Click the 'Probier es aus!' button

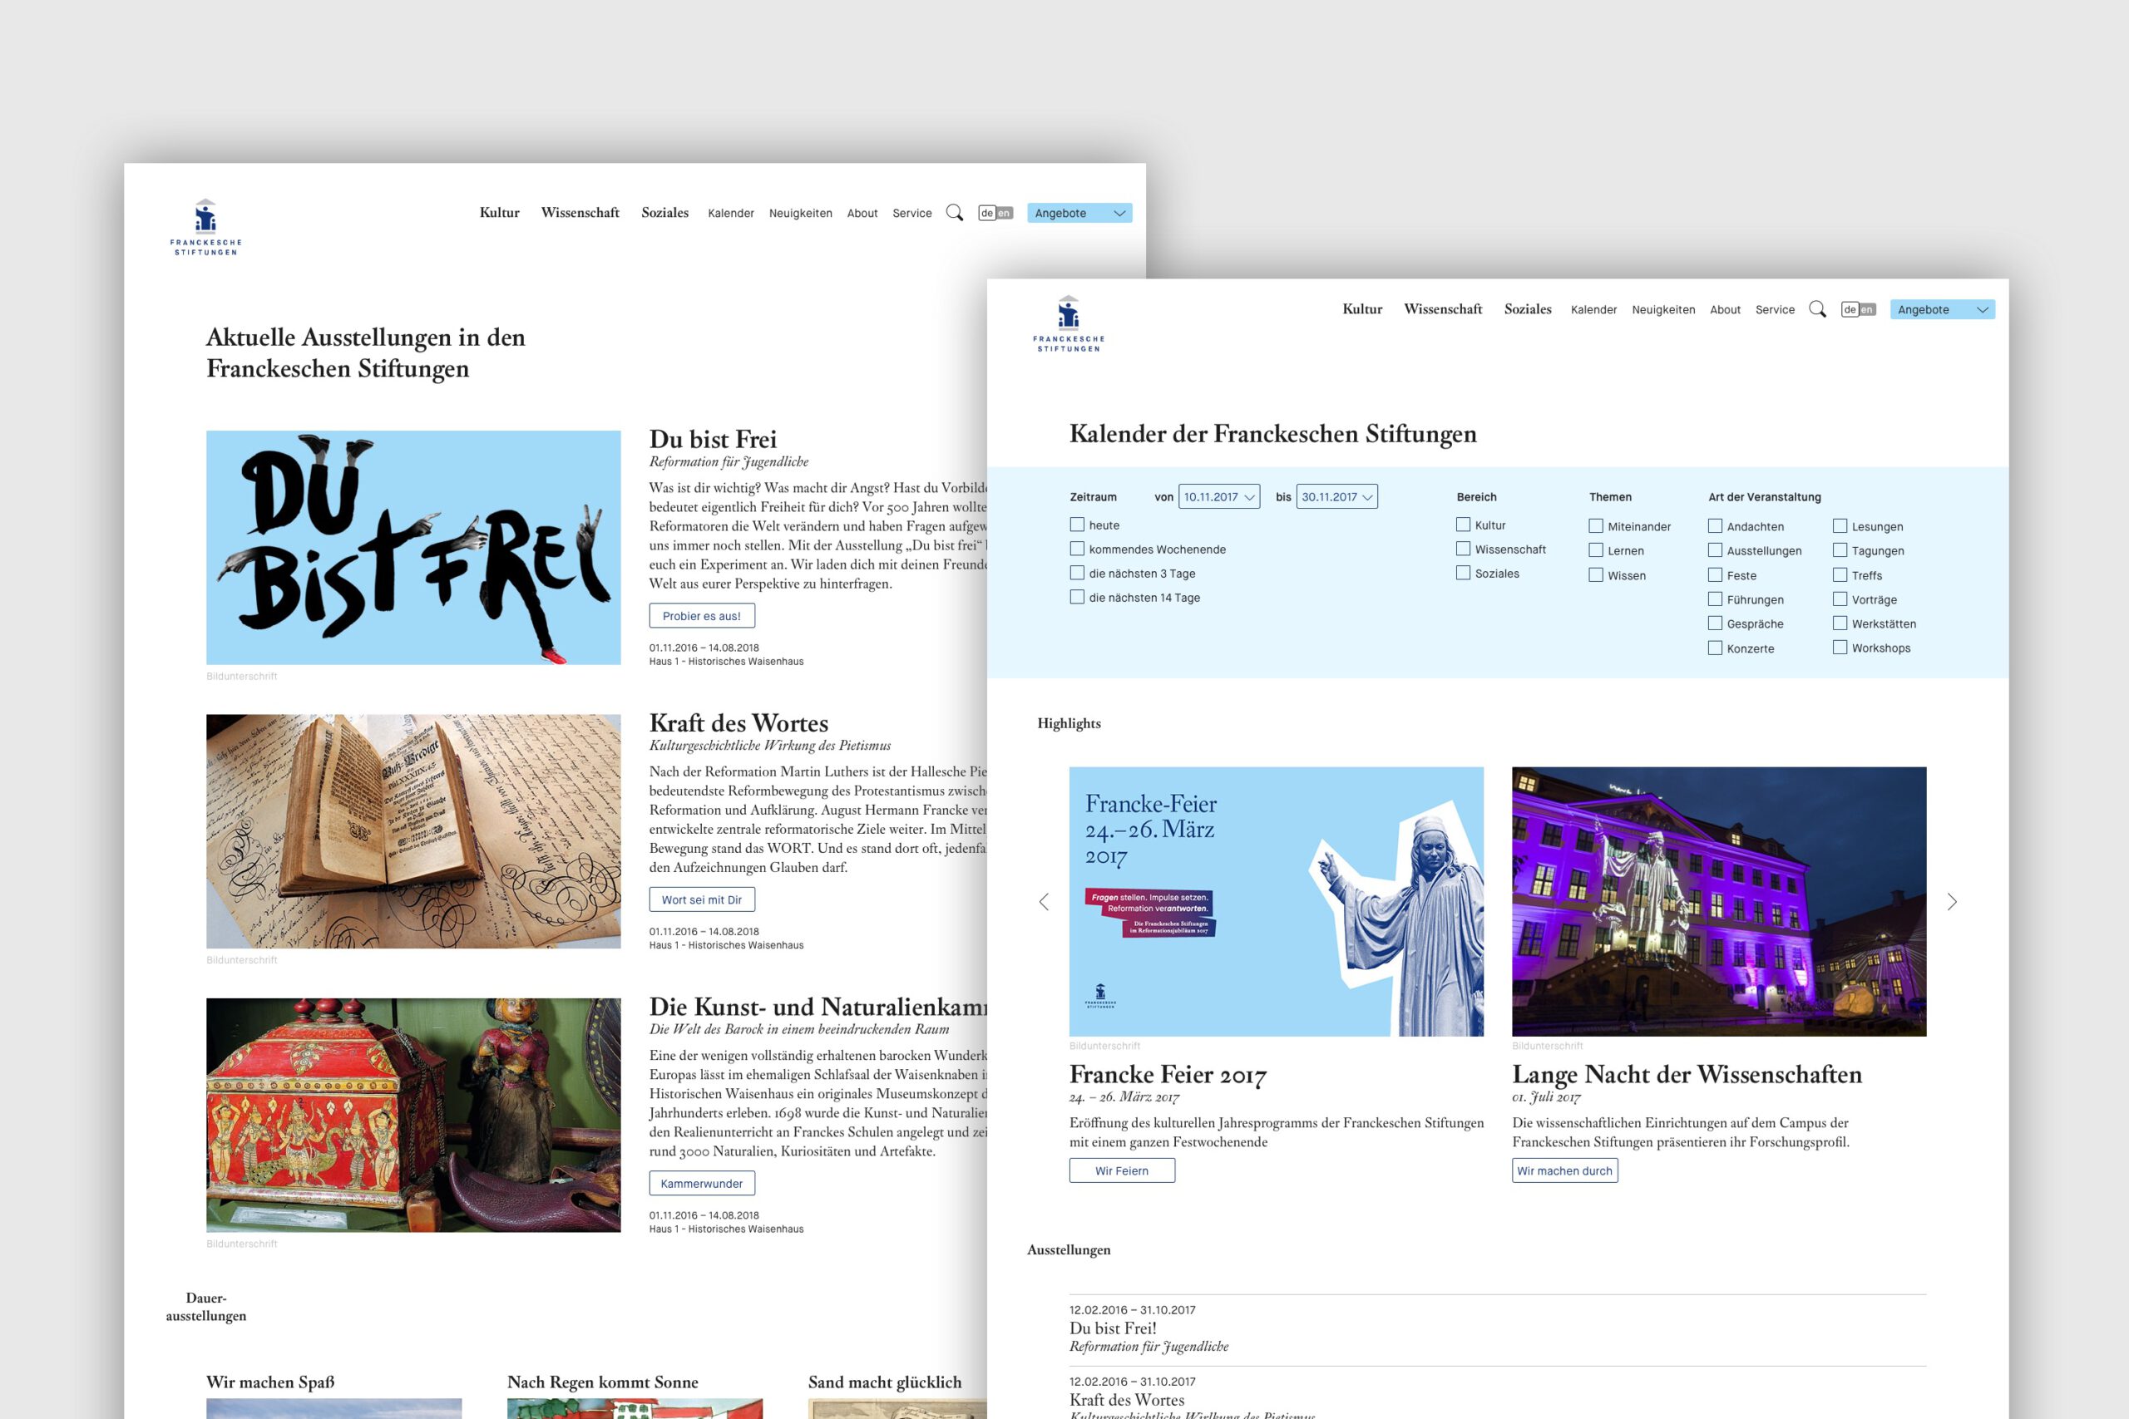[x=702, y=615]
